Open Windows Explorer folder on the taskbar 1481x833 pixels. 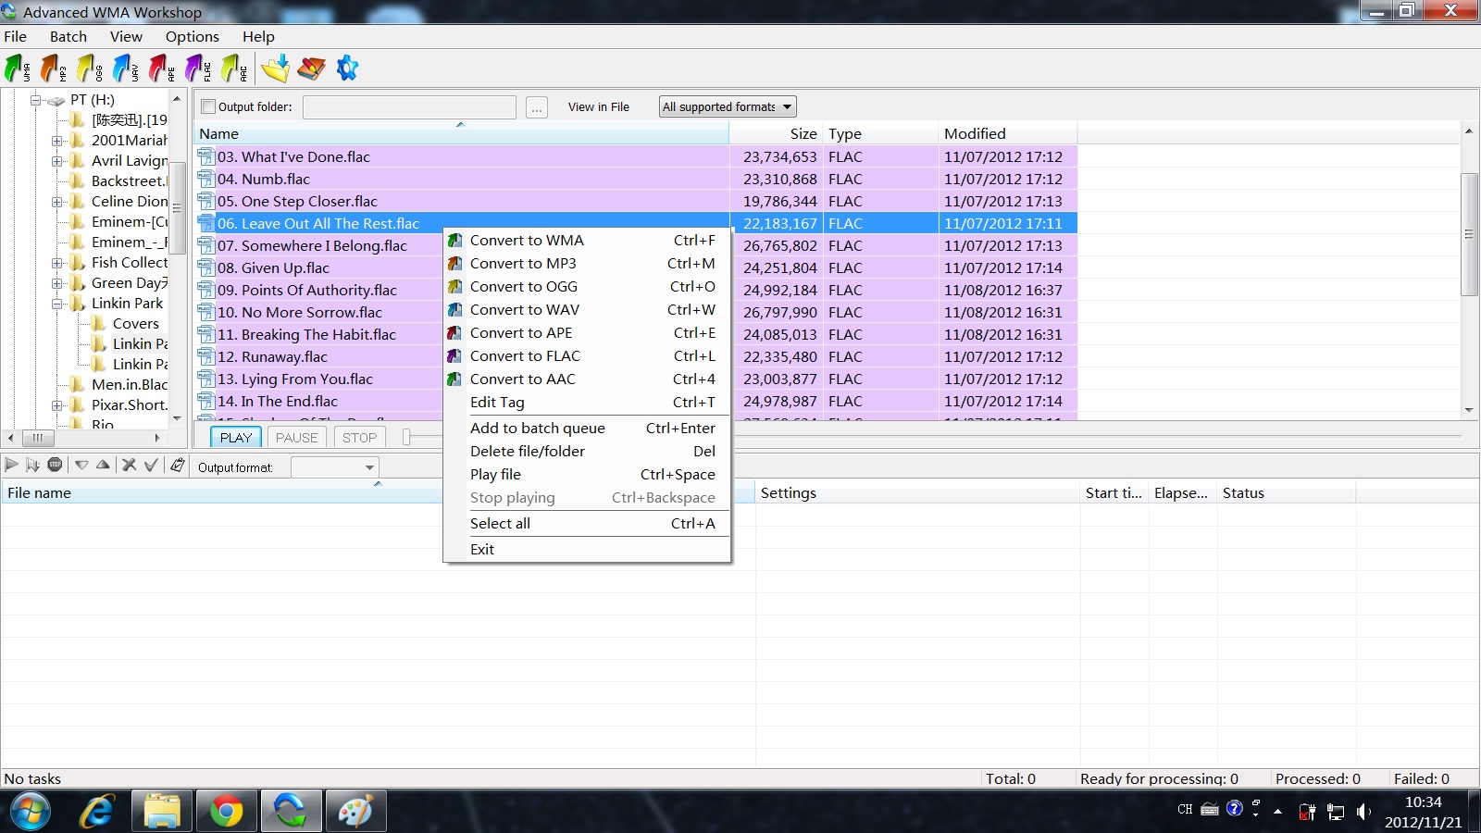click(x=161, y=812)
